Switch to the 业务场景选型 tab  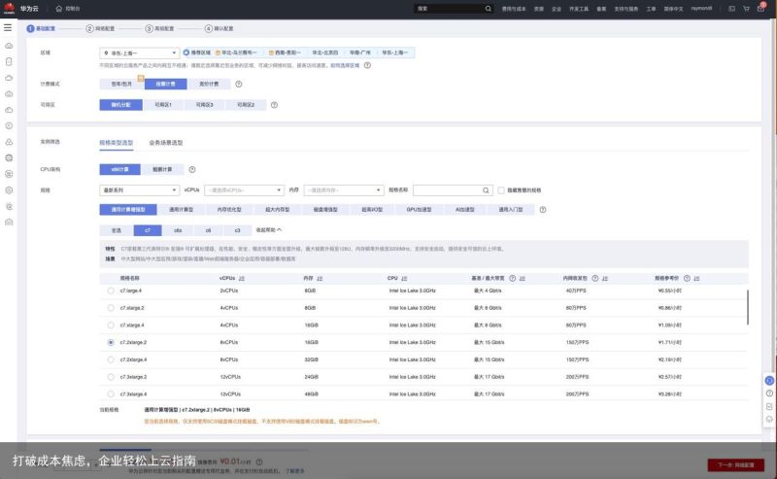pos(166,143)
